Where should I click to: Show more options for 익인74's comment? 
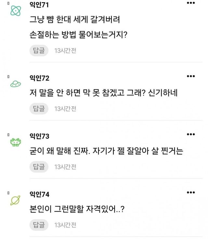pyautogui.click(x=191, y=193)
